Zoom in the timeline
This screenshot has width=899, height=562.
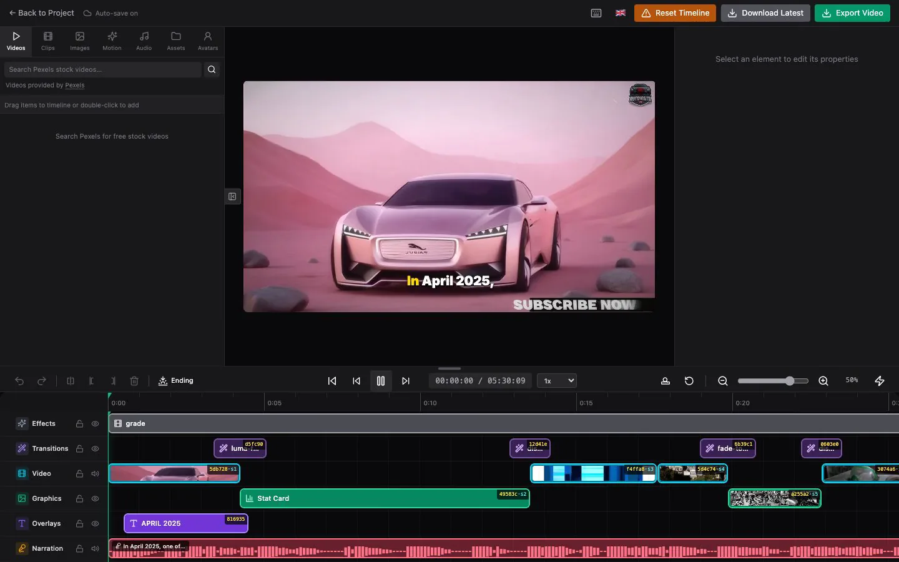click(823, 381)
